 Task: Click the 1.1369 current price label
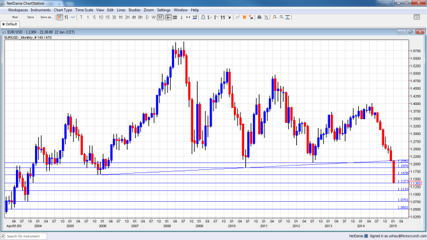[416, 183]
